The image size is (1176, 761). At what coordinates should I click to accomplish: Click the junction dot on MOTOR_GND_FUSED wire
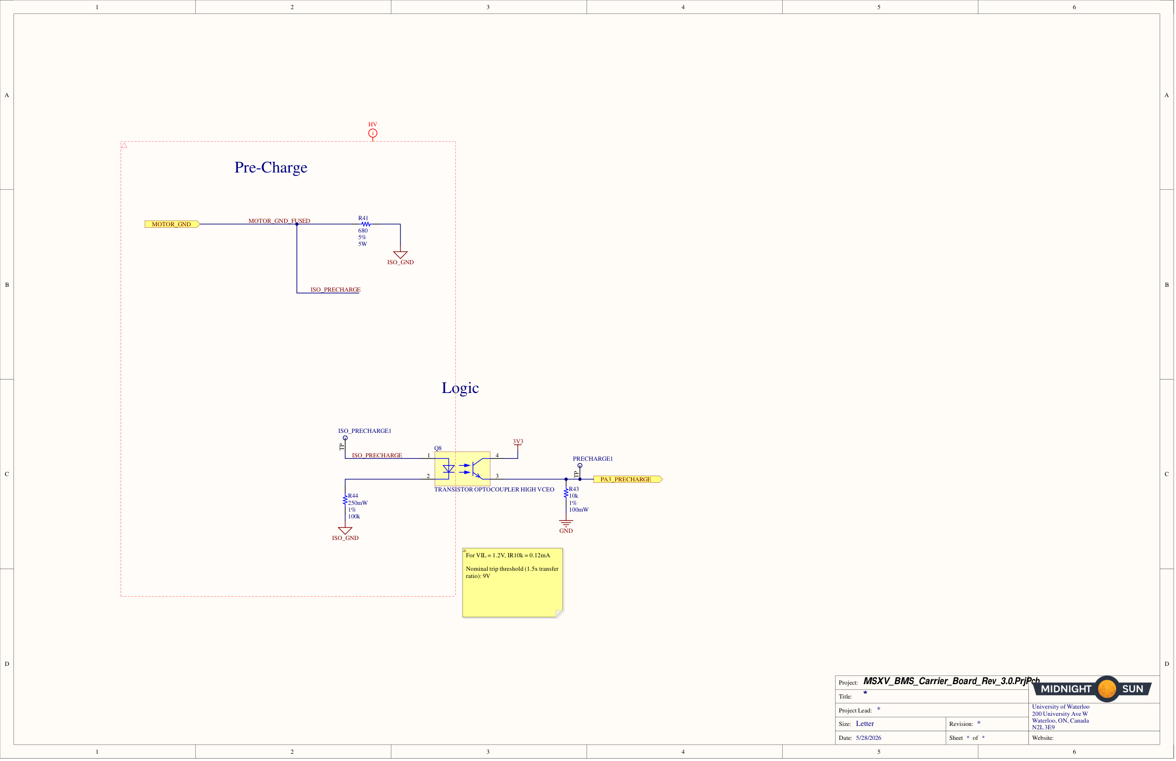(297, 224)
